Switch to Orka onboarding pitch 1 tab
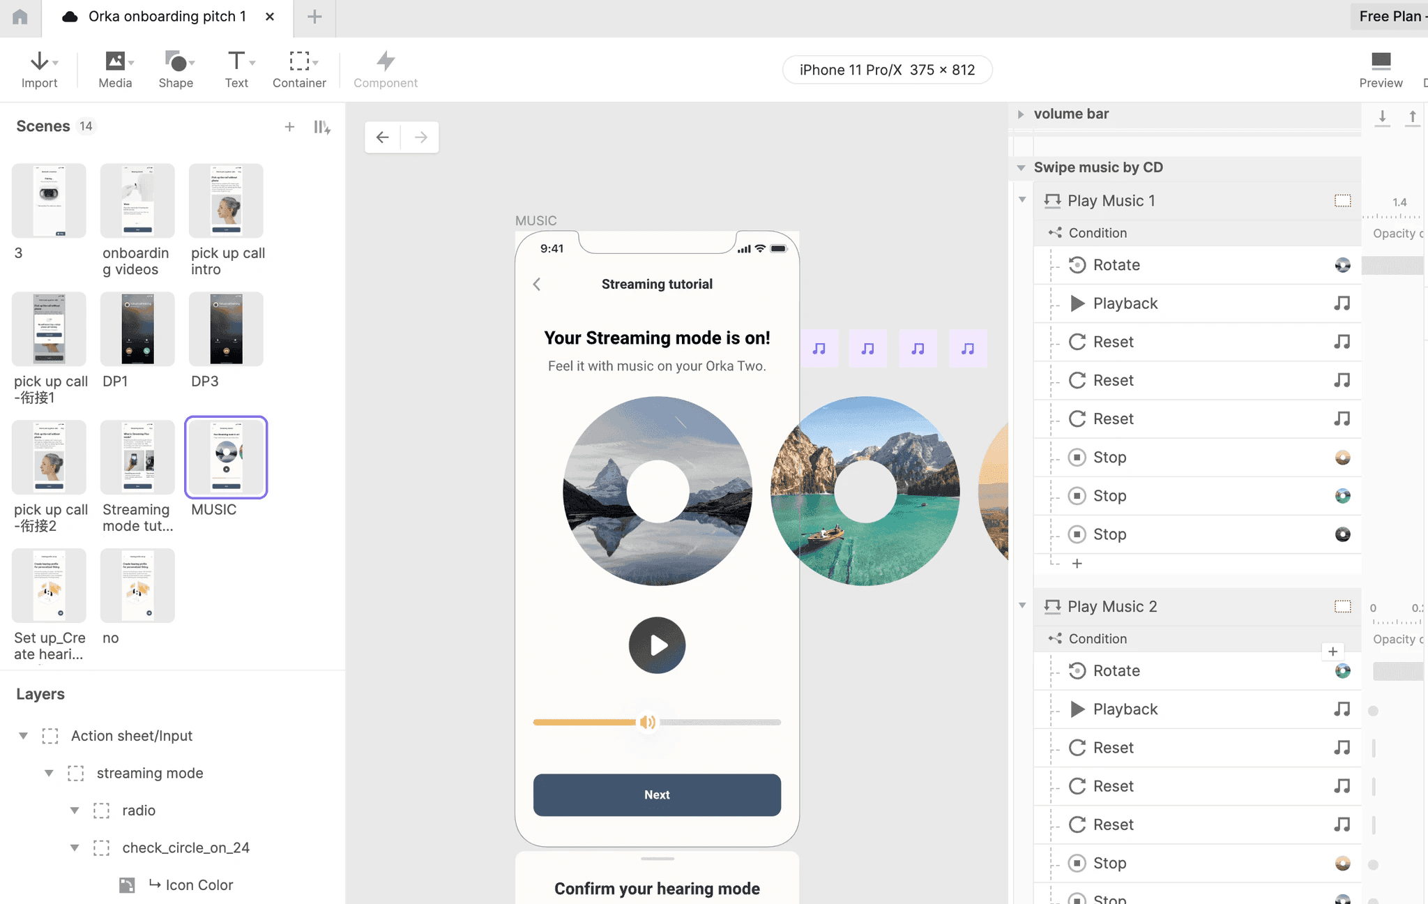 167,17
